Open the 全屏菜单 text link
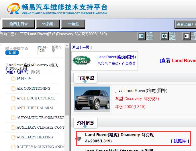This screenshot has width=196, height=151. click(x=149, y=36)
